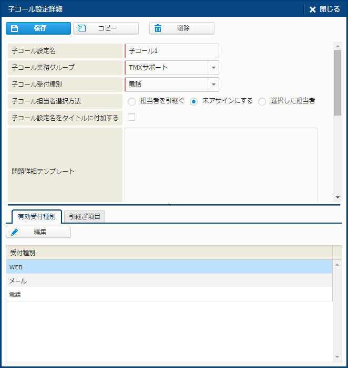Screen dimensions: 348x368
Task: Click the 問題詳細テンプレート text area
Action: point(221,164)
